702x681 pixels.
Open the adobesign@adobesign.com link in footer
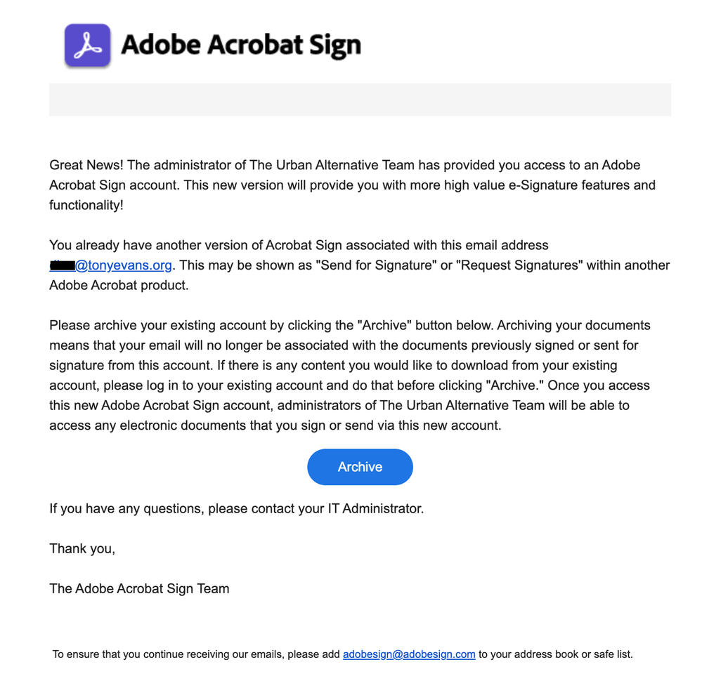click(x=409, y=654)
